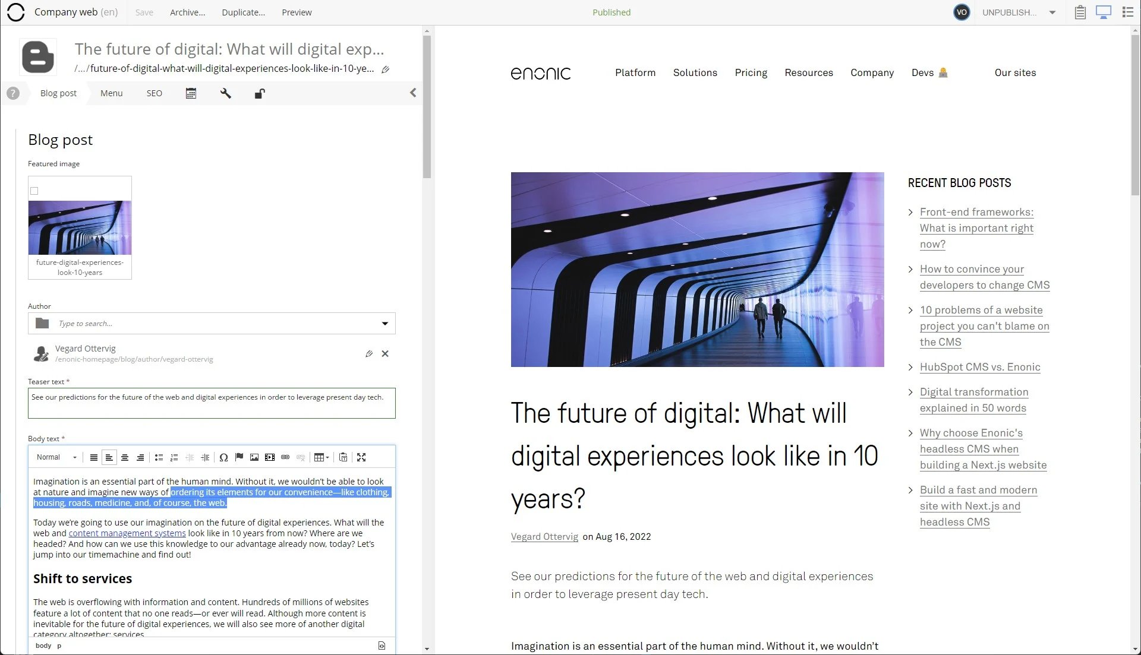Maximize the editor with the fullscreen icon

[362, 457]
